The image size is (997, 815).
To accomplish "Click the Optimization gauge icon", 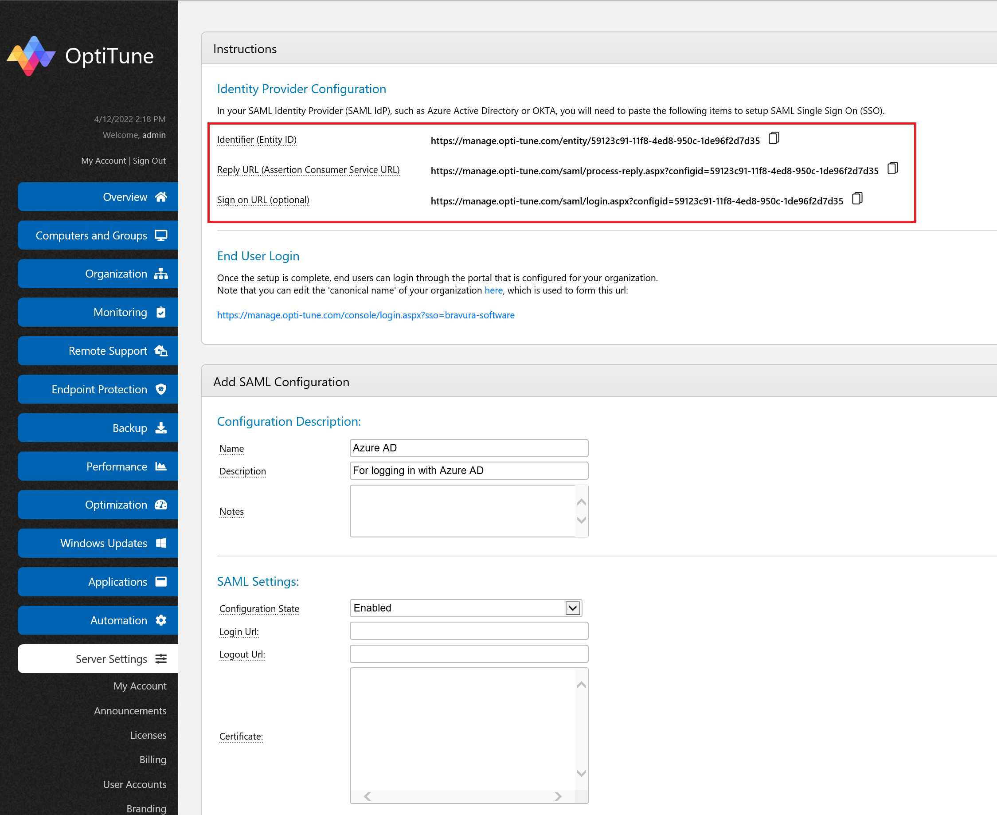I will click(x=161, y=505).
